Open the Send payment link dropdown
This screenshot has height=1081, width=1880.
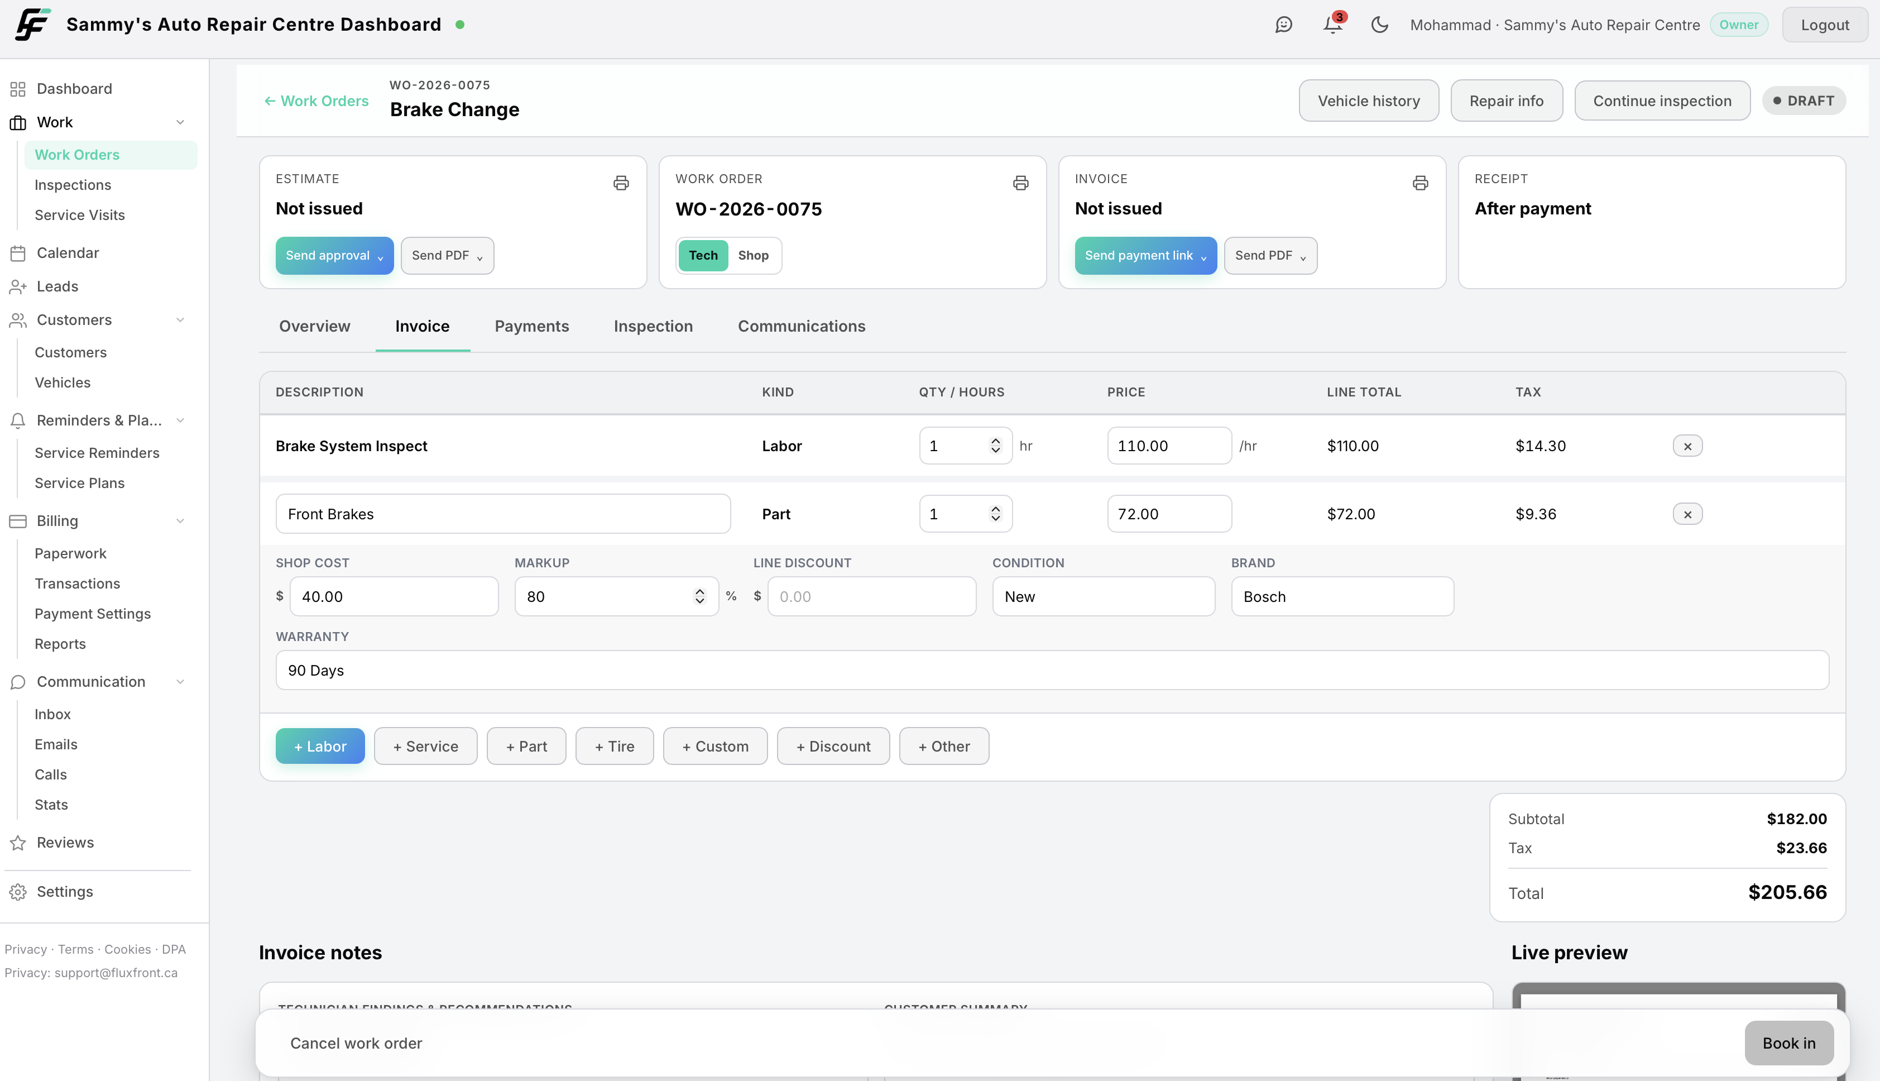tap(1145, 255)
